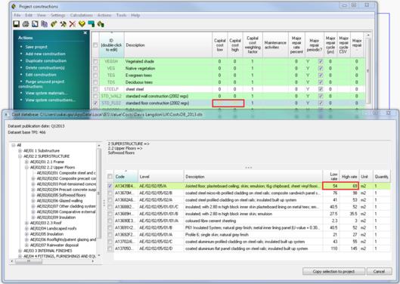Click the Copy selection to project button
400x284 pixels.
tap(333, 271)
